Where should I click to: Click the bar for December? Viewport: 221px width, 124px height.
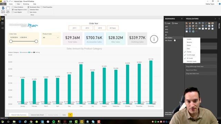coord(151,82)
